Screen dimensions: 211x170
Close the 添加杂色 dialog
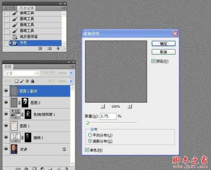pyautogui.click(x=175, y=33)
